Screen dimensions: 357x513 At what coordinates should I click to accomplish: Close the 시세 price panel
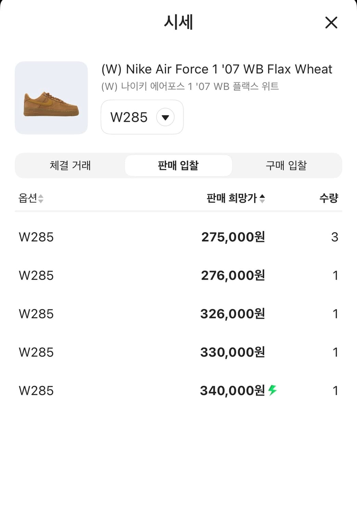pyautogui.click(x=331, y=23)
